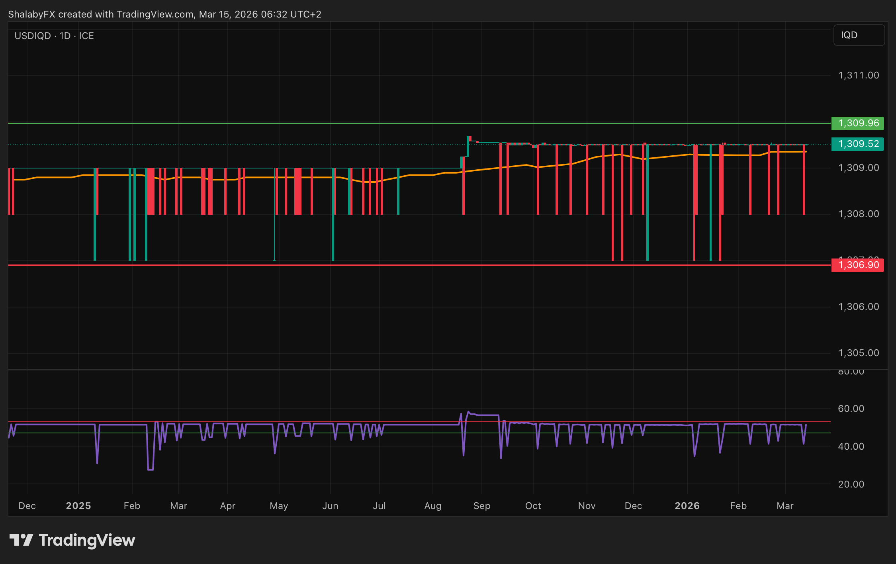Click the Nov label on the time axis
The height and width of the screenshot is (564, 896).
click(587, 506)
